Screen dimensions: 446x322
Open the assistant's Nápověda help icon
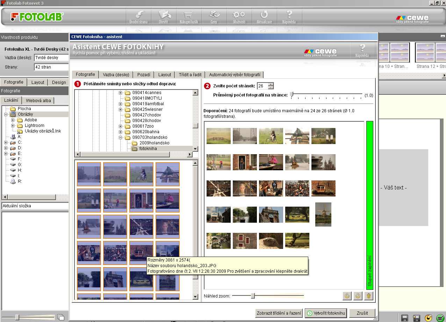click(362, 50)
